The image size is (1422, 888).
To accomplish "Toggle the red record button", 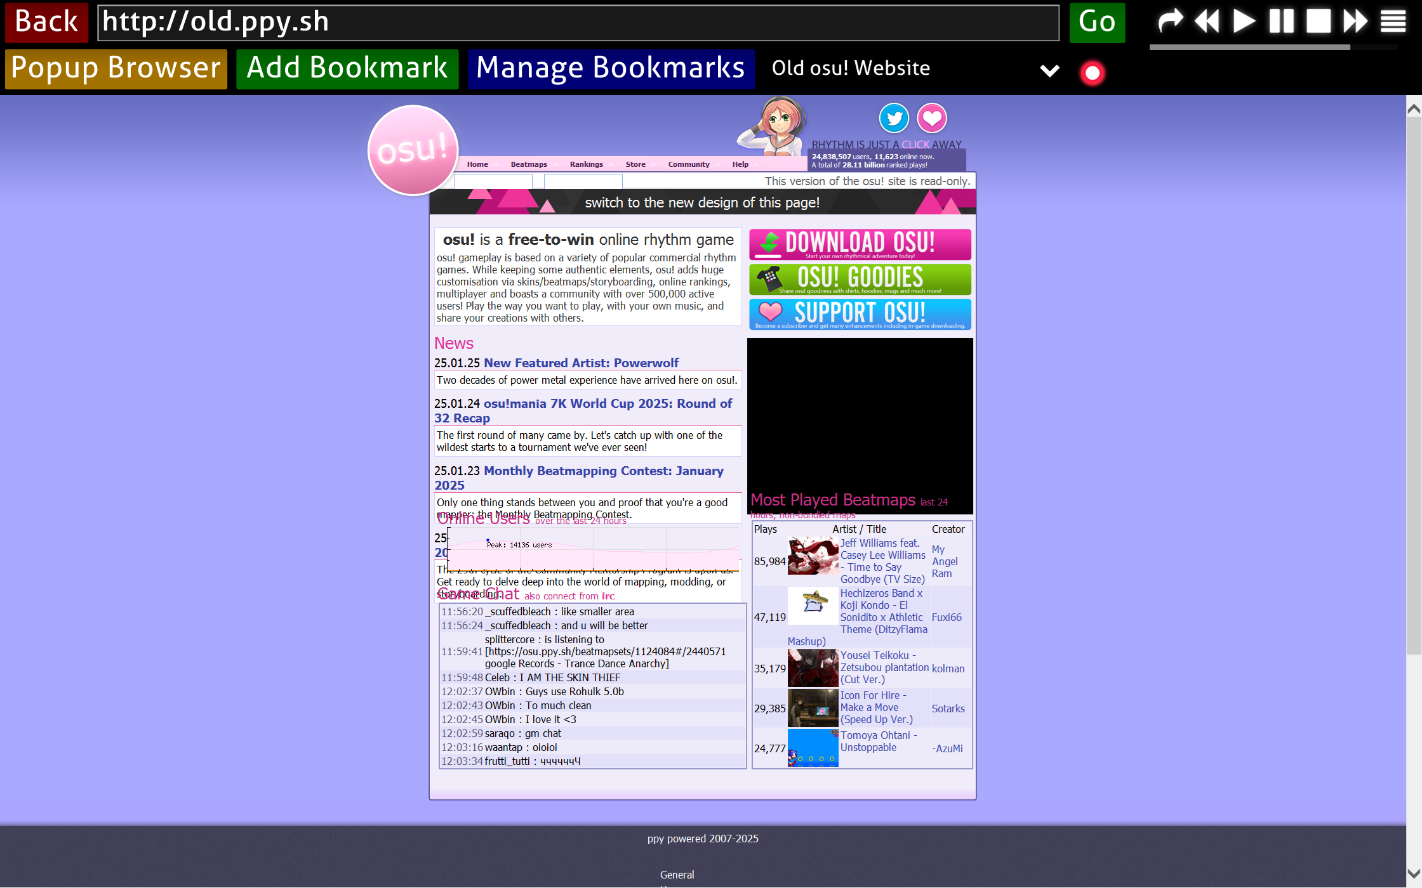I will 1092,73.
